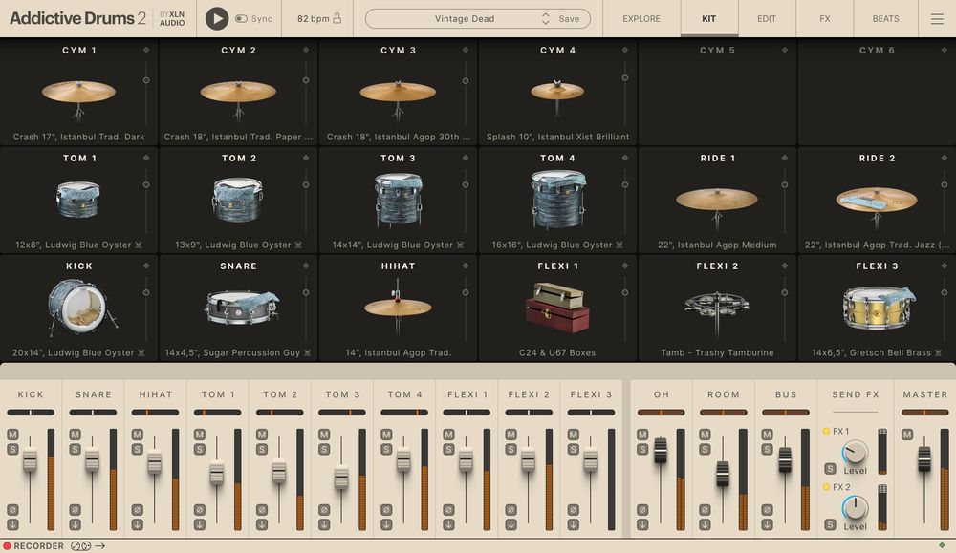Image resolution: width=956 pixels, height=553 pixels.
Task: Toggle the Sync switch next to Play
Action: tap(242, 17)
